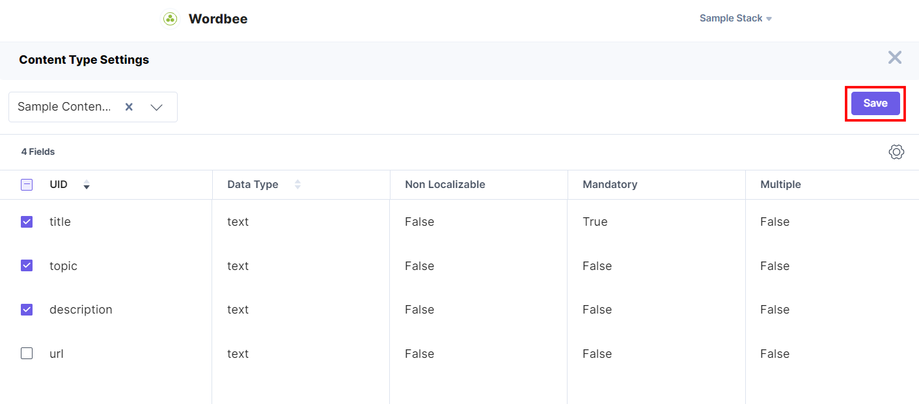Click the Content Type Settings heading
The height and width of the screenshot is (404, 919).
pos(84,60)
